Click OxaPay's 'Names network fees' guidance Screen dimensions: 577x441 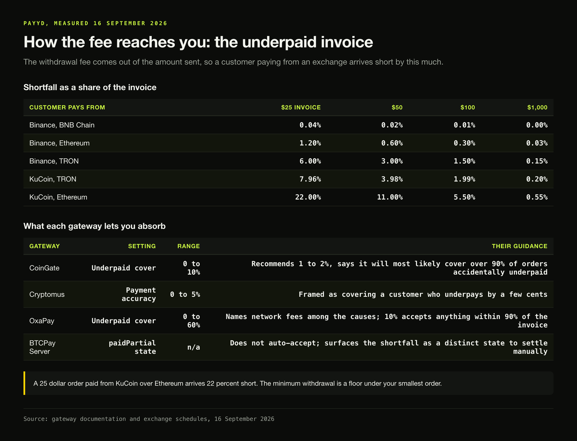tap(387, 321)
